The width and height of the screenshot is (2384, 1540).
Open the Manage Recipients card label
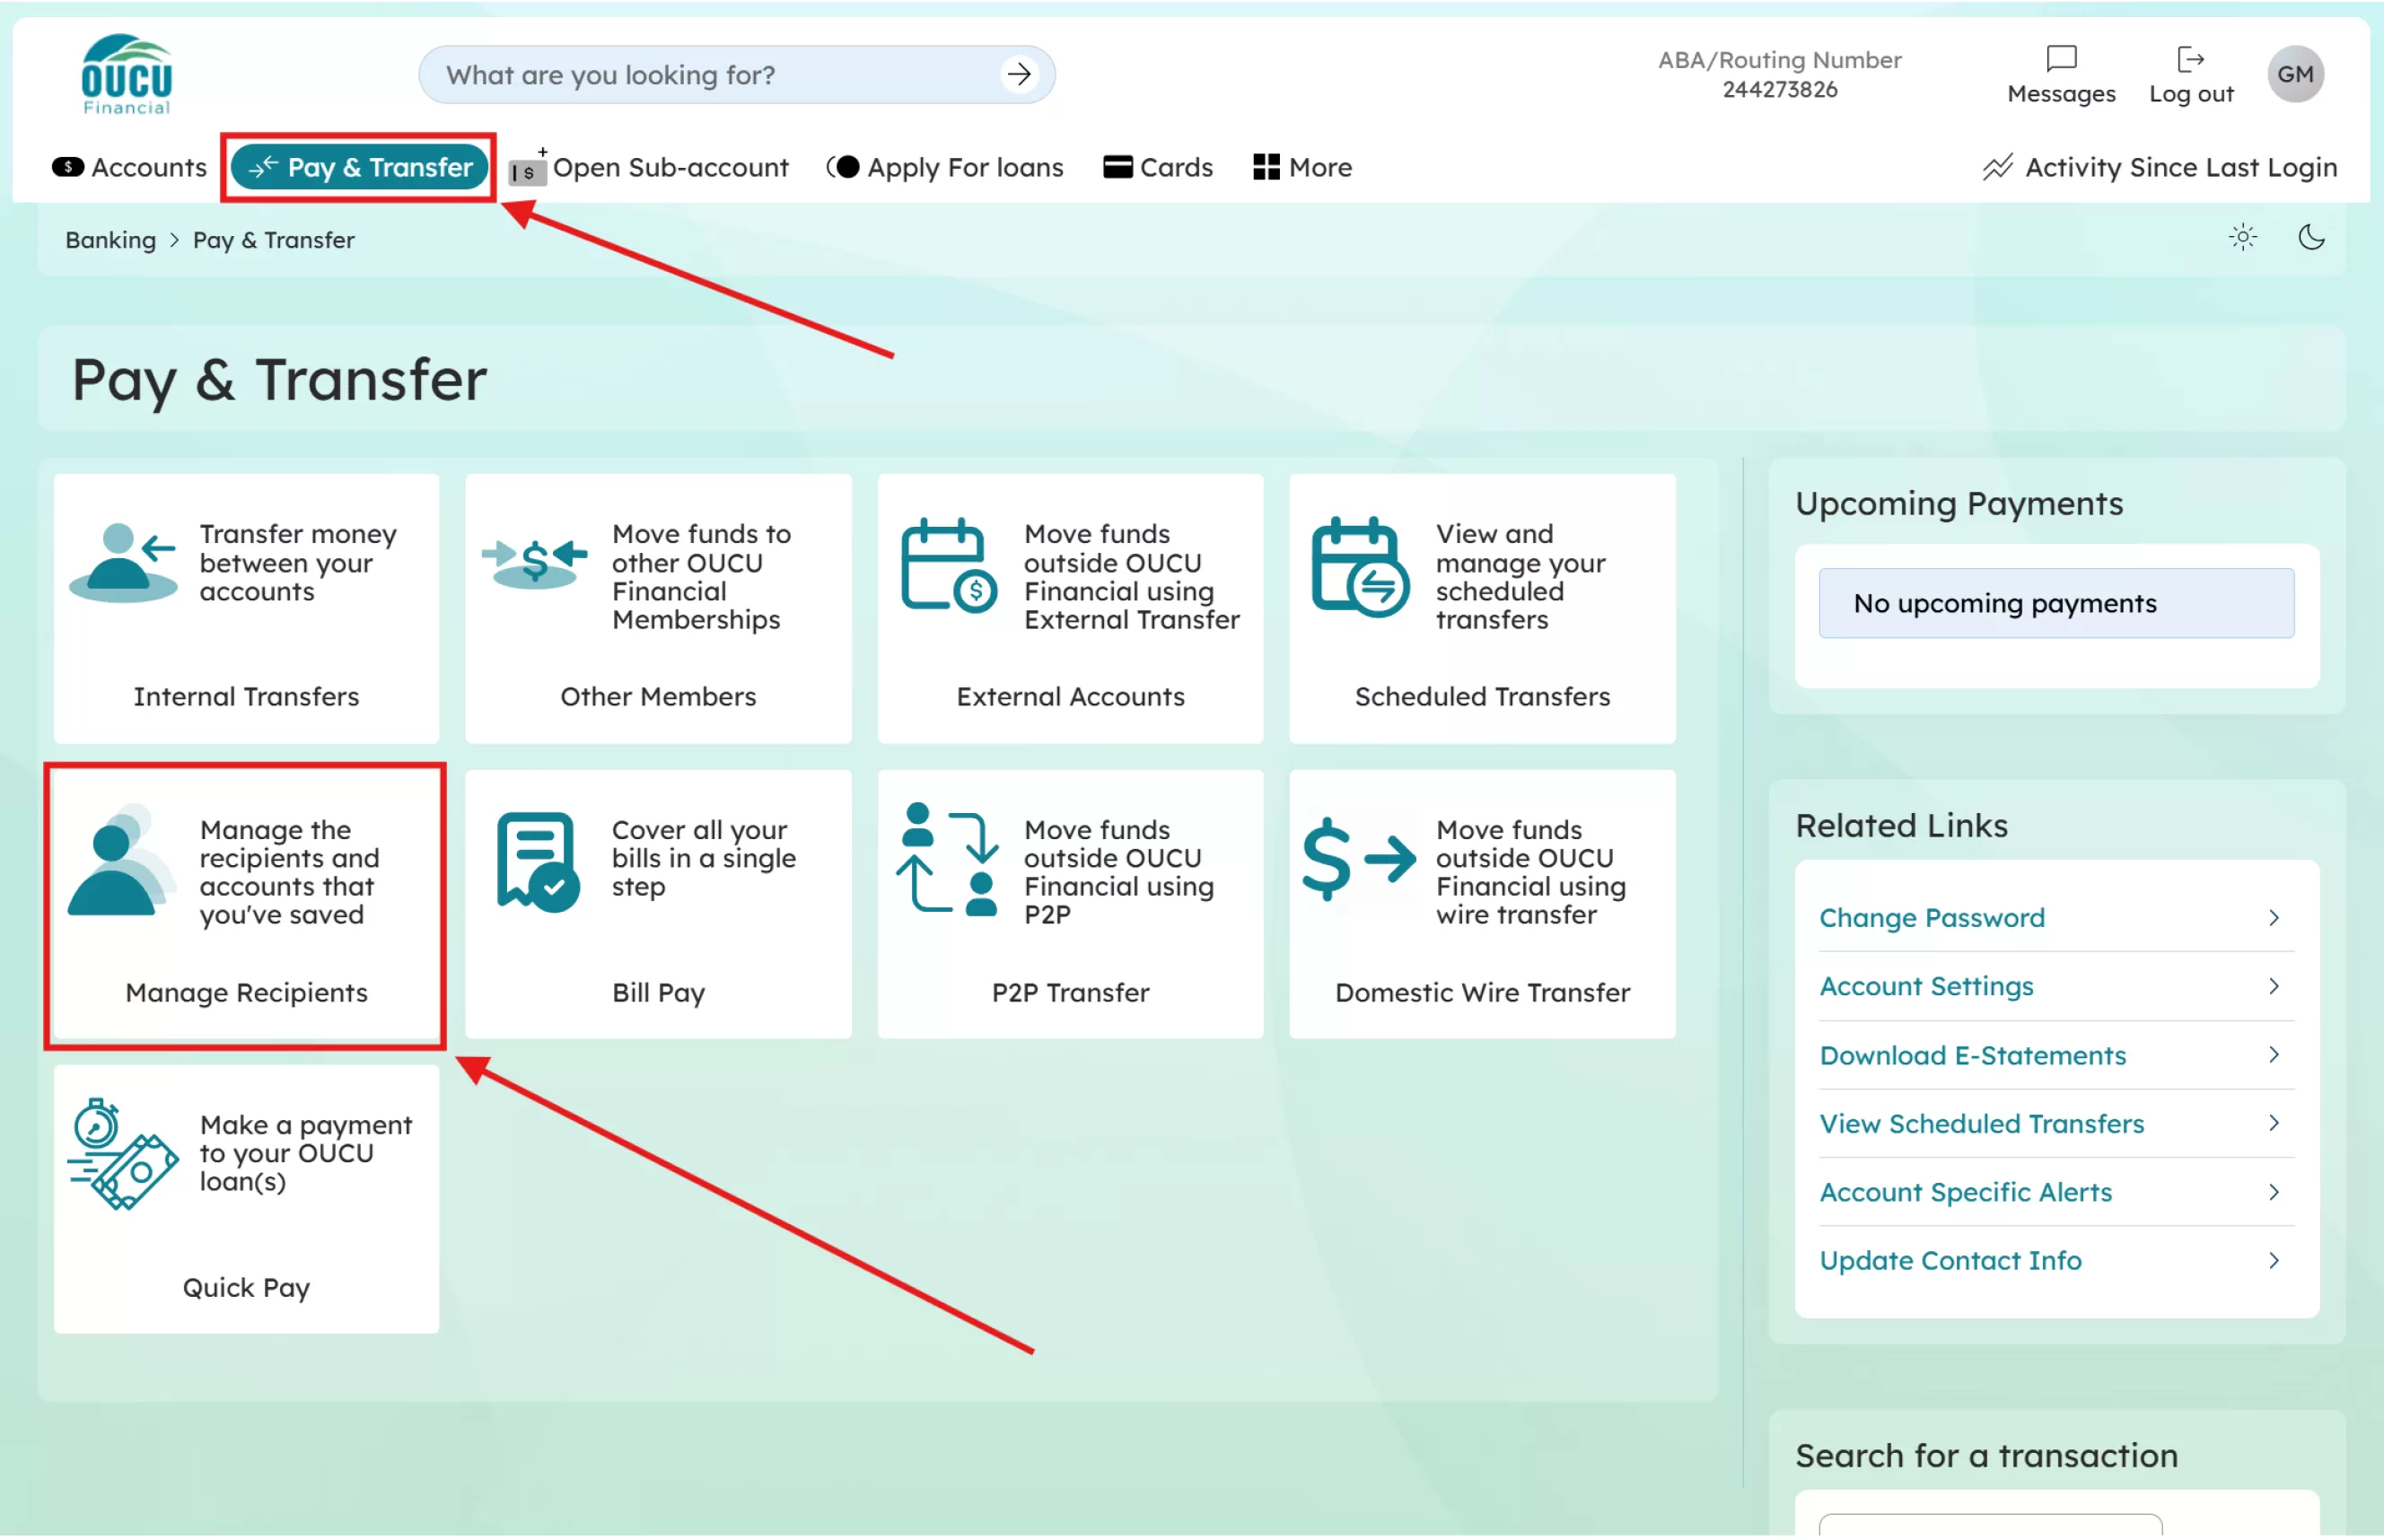[246, 992]
